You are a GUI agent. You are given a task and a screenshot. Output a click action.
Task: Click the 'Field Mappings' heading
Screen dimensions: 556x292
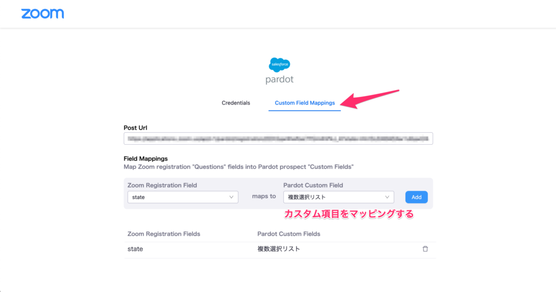(x=146, y=159)
